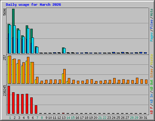Image resolution: width=155 pixels, height=121 pixels.
Task: Click day label 11 on the x-axis
Action: click(54, 118)
